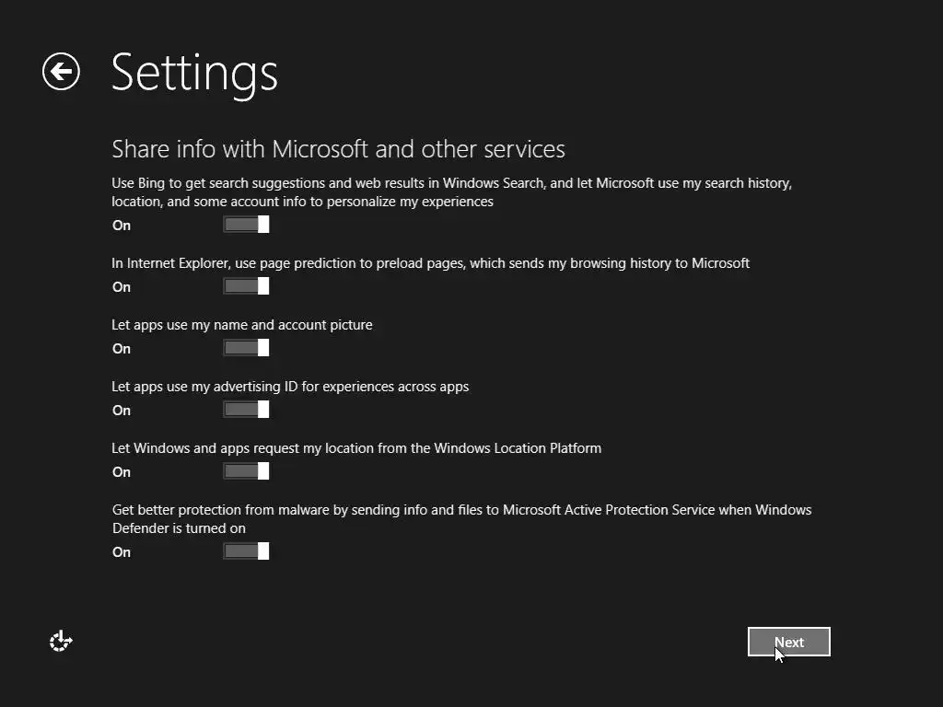Disable Internet Explorer page prediction toggle
The width and height of the screenshot is (943, 707).
coord(246,286)
